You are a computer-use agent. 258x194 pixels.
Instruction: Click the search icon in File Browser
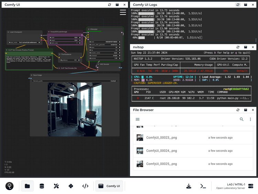pyautogui.click(x=241, y=119)
